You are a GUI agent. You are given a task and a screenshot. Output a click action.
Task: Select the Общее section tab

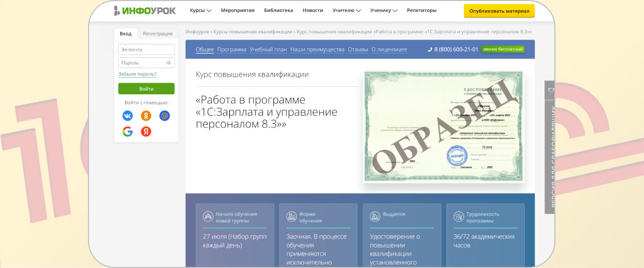click(x=204, y=49)
